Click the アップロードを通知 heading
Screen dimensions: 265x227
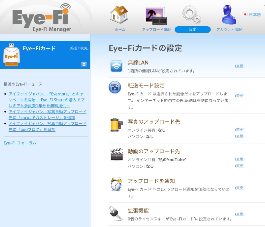151,181
